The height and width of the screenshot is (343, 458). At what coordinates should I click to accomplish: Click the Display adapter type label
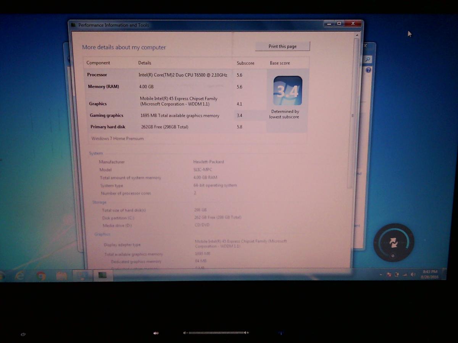pos(122,245)
